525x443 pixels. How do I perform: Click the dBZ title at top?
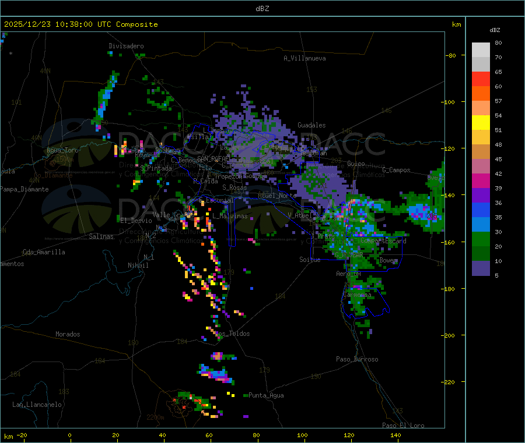[x=262, y=9]
